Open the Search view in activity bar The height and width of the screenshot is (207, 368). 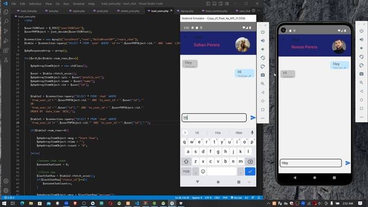pyautogui.click(x=6, y=21)
